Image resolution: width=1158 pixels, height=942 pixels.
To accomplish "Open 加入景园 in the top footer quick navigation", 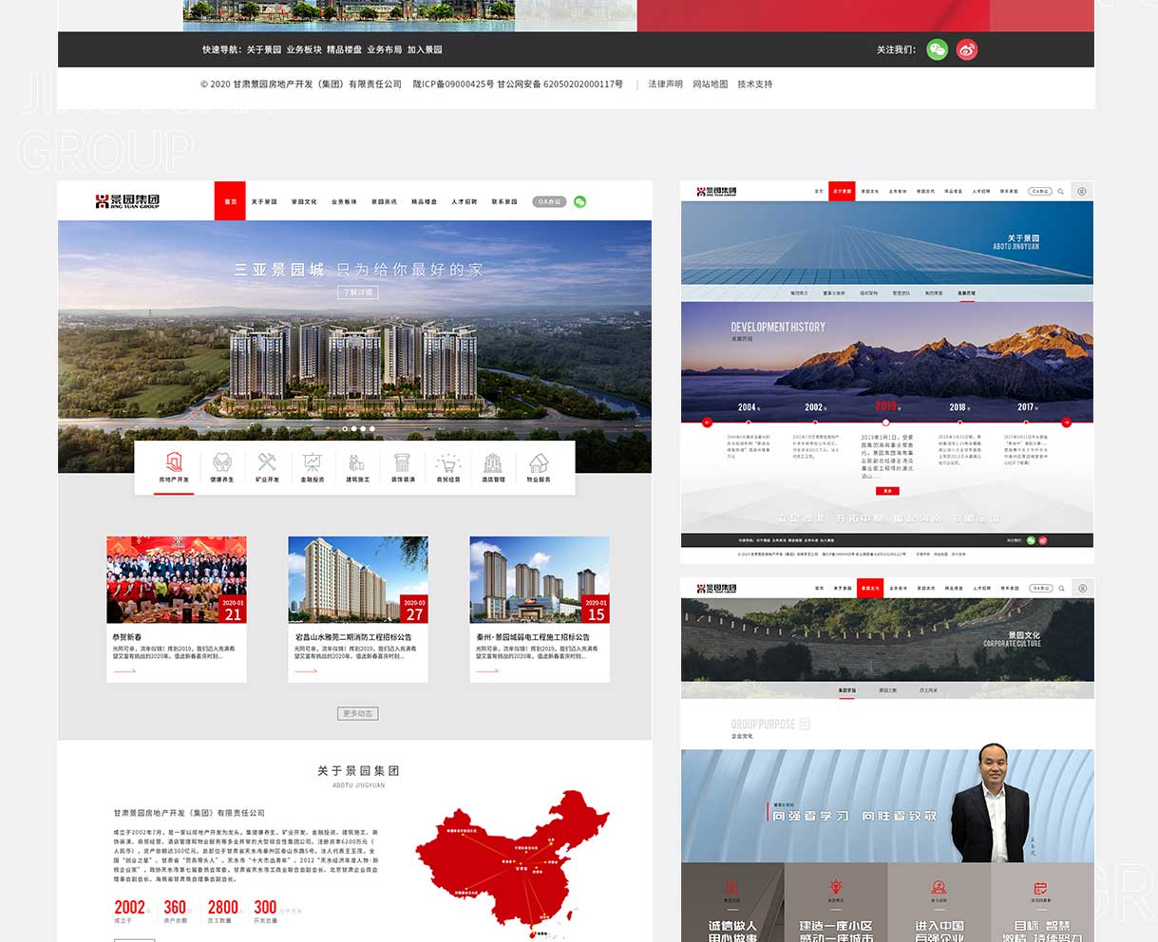I will tap(425, 49).
